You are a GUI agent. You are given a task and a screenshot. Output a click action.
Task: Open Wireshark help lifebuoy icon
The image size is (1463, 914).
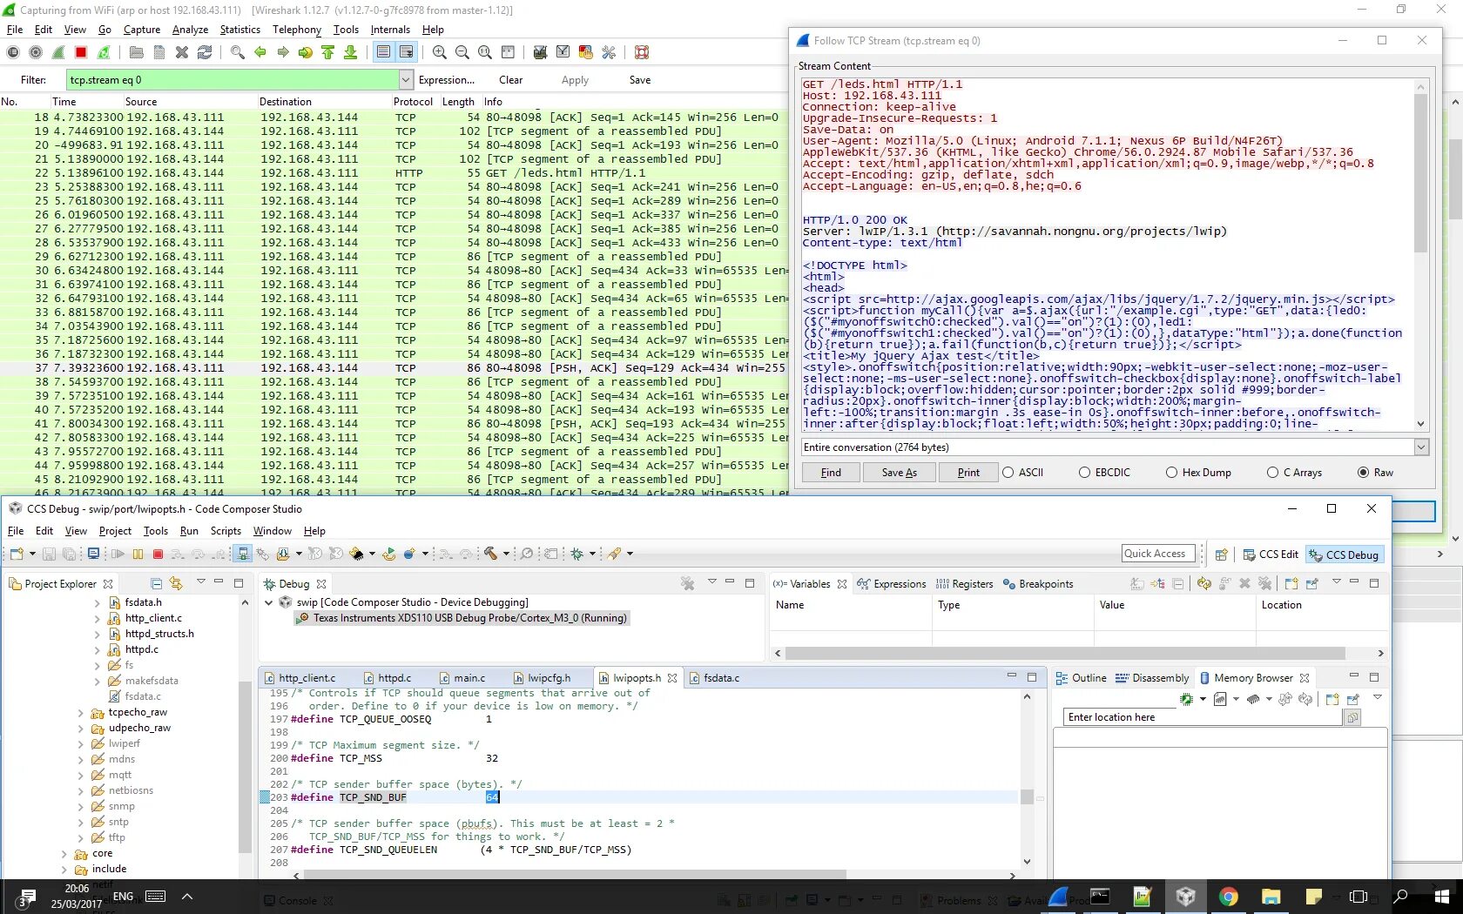[x=642, y=52]
